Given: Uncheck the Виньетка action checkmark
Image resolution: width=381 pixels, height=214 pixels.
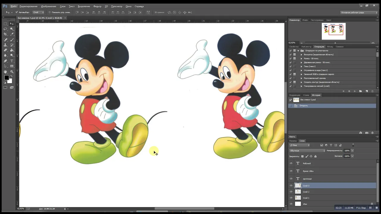Looking at the screenshot, I should tap(291, 54).
